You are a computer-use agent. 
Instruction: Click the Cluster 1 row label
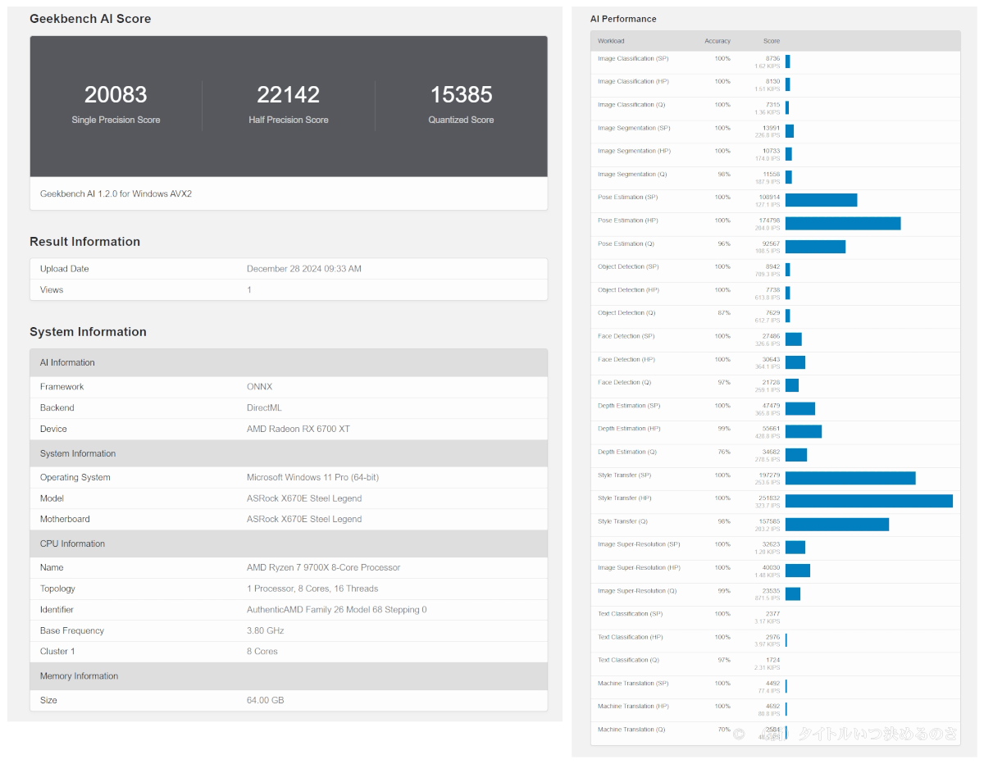tap(57, 652)
